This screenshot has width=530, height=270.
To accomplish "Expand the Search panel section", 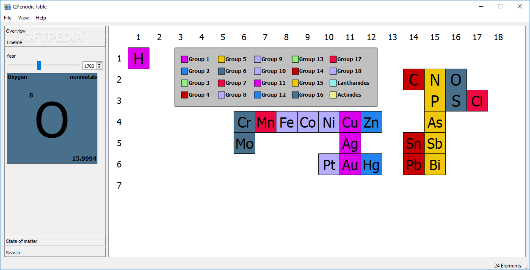I will [x=55, y=253].
